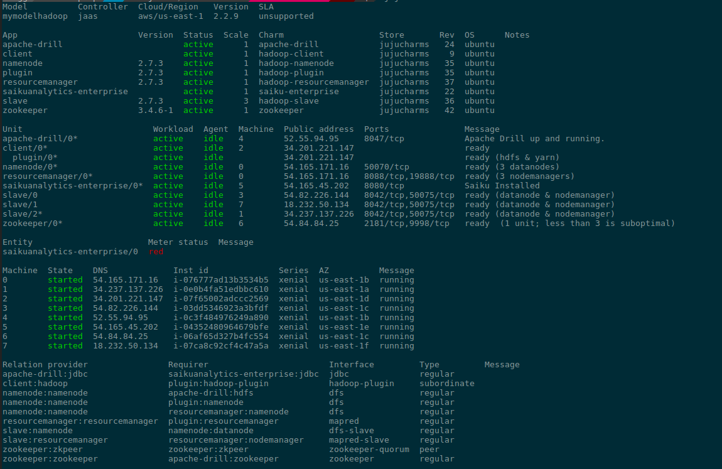Image resolution: width=722 pixels, height=469 pixels.
Task: Click availability zone 'us-east-1e'
Action: 344,327
